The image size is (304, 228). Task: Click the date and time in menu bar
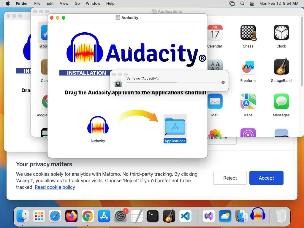[x=279, y=4]
